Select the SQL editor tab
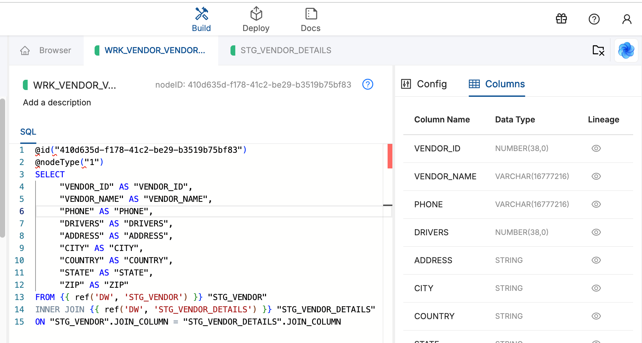Image resolution: width=642 pixels, height=343 pixels. coord(28,132)
